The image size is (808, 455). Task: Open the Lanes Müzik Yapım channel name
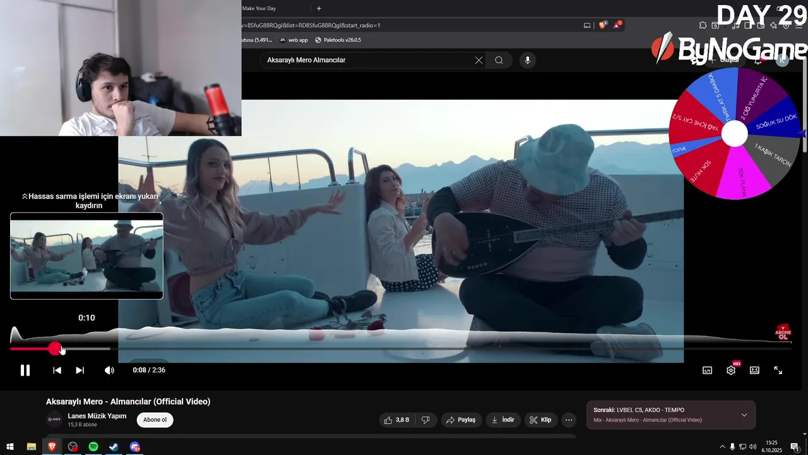coord(97,416)
